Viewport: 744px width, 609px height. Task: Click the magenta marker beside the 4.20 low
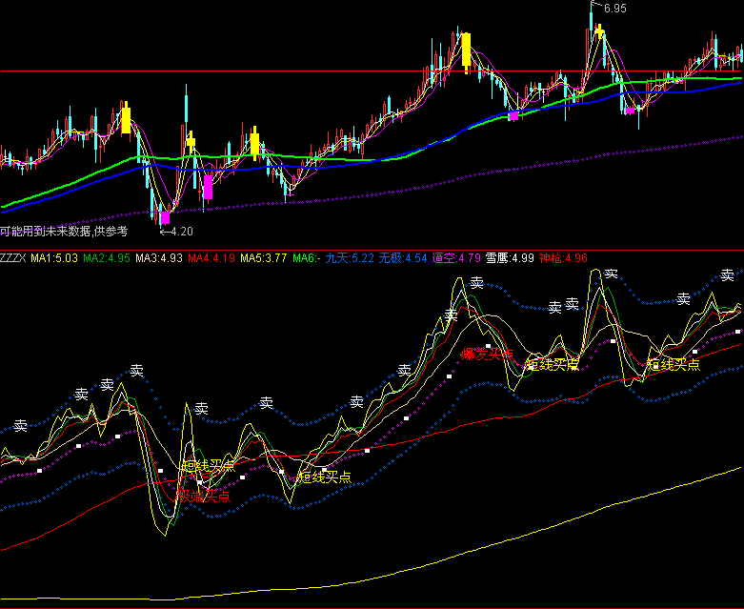tap(165, 218)
